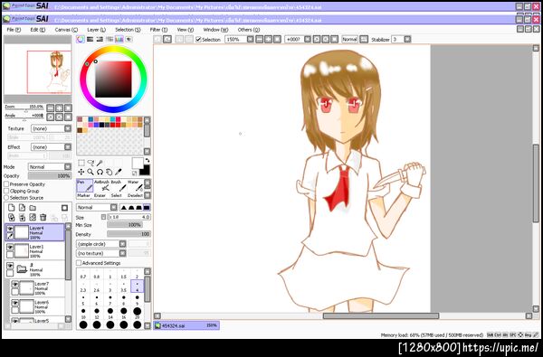The width and height of the screenshot is (543, 357).
Task: Create a new linework layer
Action: 22,208
